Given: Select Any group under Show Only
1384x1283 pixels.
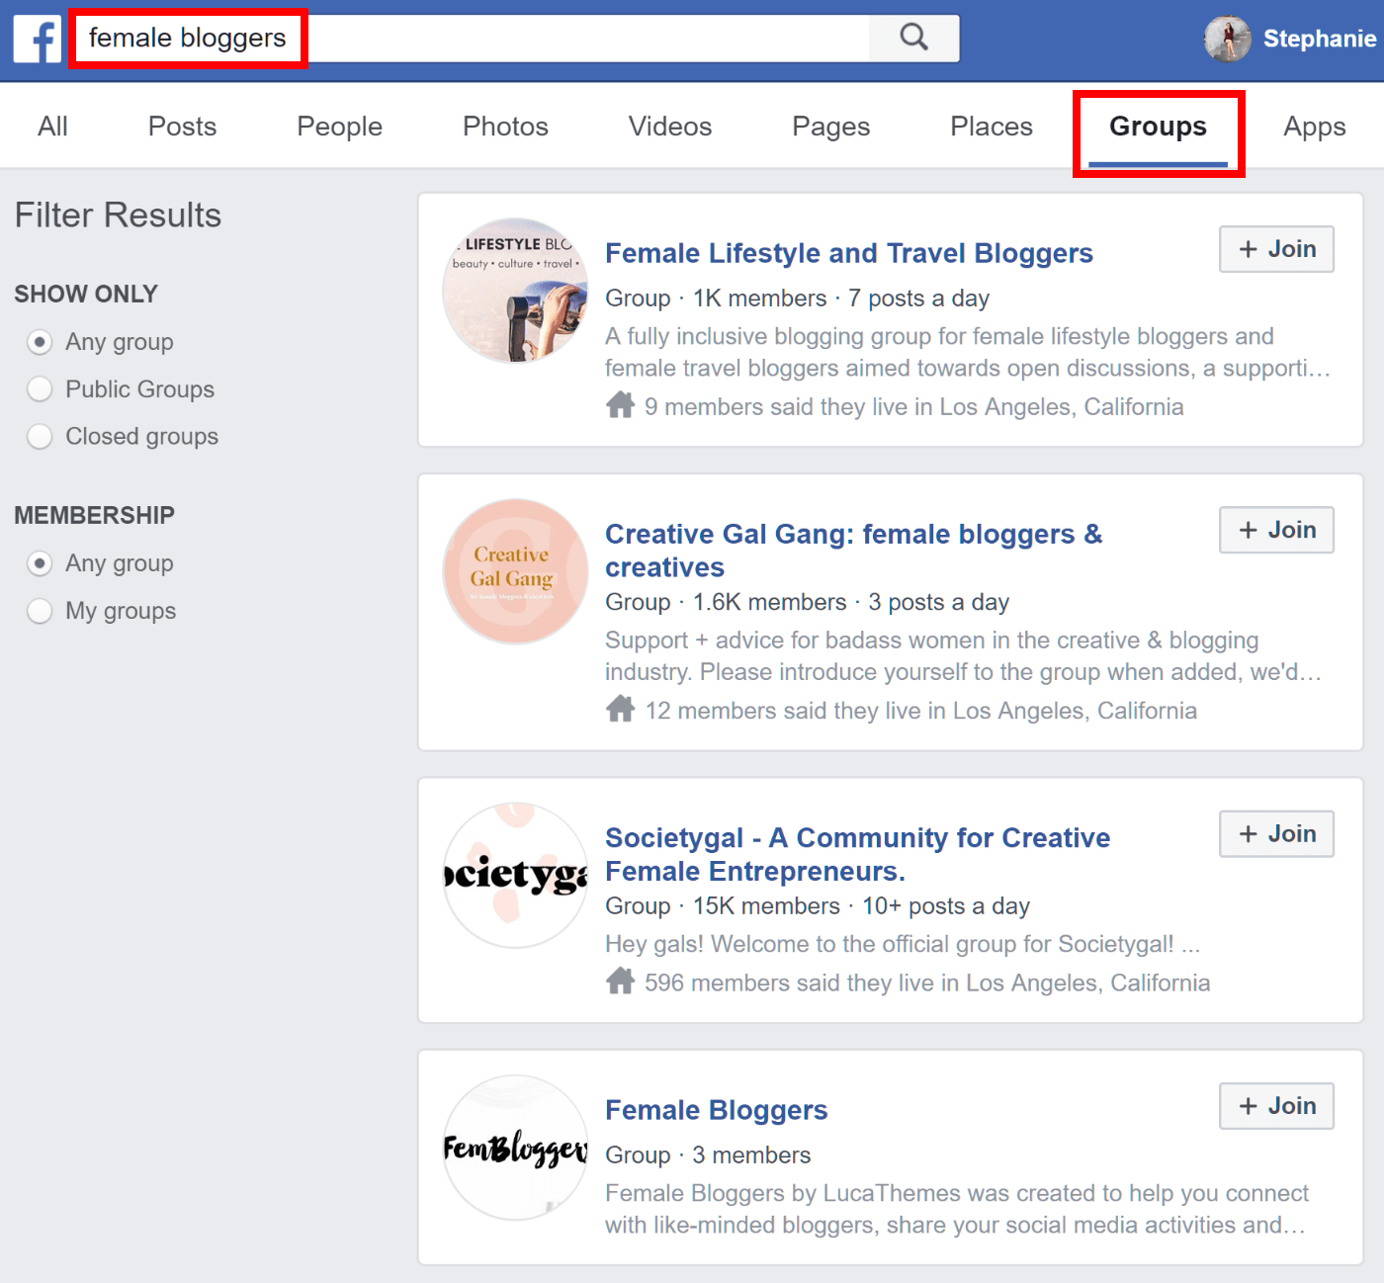Looking at the screenshot, I should tap(40, 342).
